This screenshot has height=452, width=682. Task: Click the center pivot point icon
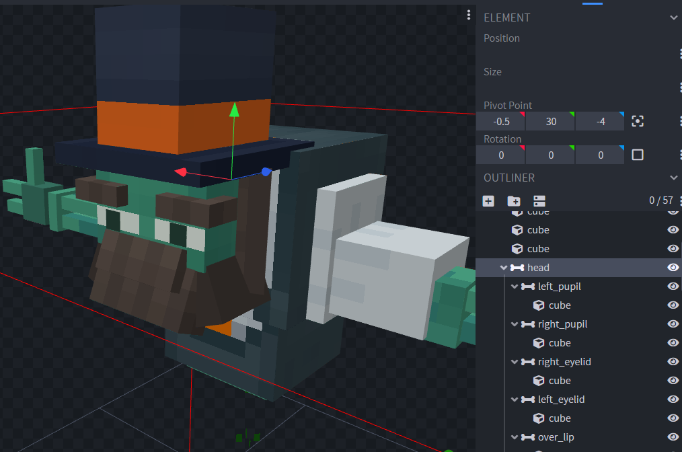coord(638,122)
